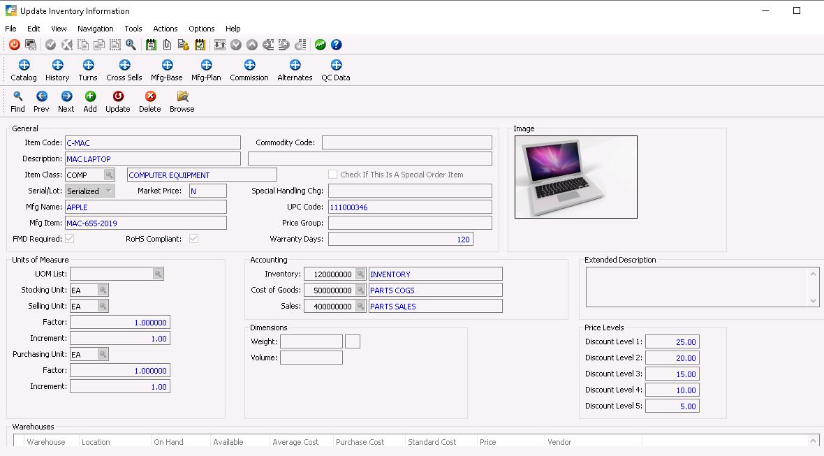Image resolution: width=824 pixels, height=456 pixels.
Task: Open the Catalog panel
Action: point(24,66)
